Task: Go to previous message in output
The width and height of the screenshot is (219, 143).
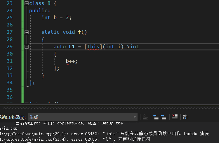Action: click(156, 117)
